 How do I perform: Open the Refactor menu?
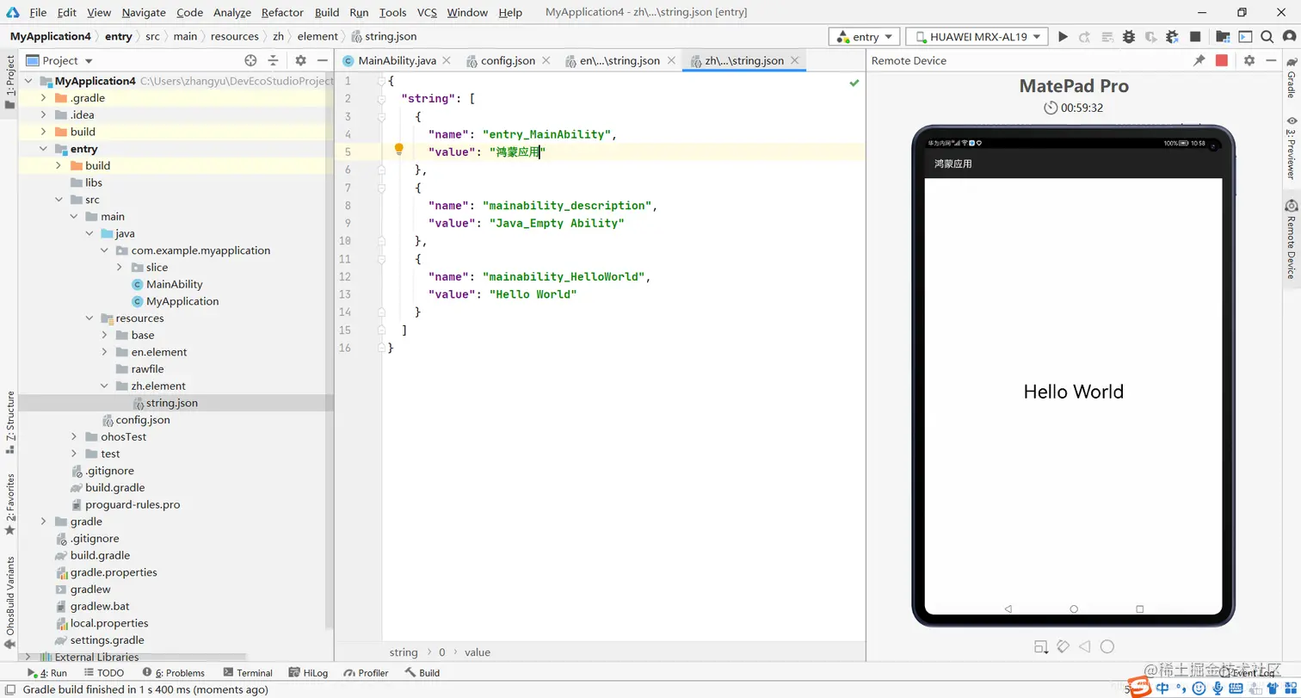[282, 12]
